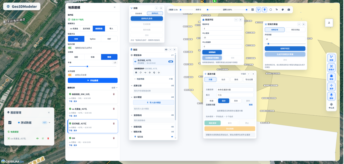The height and width of the screenshot is (164, 344).
Task: Delete the co-克里金_427孔 layer with red trash icon
Action: click(48, 138)
